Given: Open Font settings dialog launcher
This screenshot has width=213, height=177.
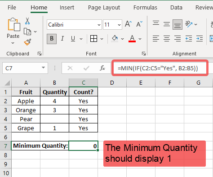Looking at the screenshot, I should (144, 54).
